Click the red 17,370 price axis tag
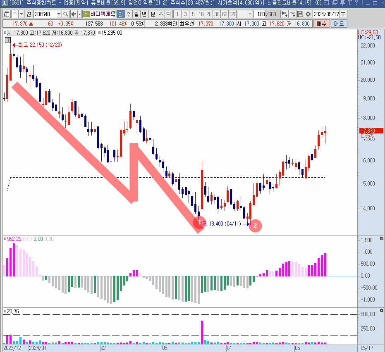 click(371, 131)
